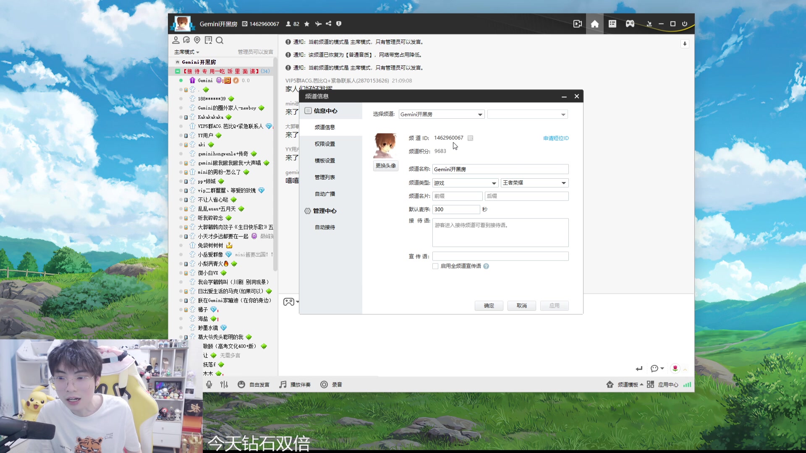Image resolution: width=806 pixels, height=453 pixels.
Task: Select 管理列表 in the side menu
Action: pyautogui.click(x=325, y=177)
